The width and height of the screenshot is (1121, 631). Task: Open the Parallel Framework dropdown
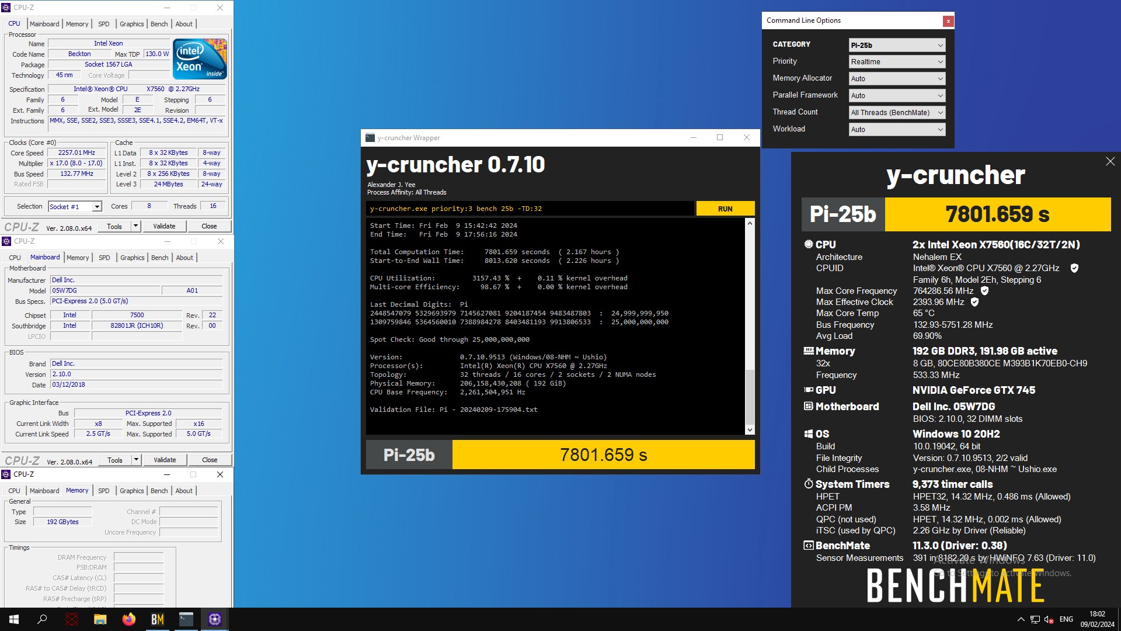point(896,96)
